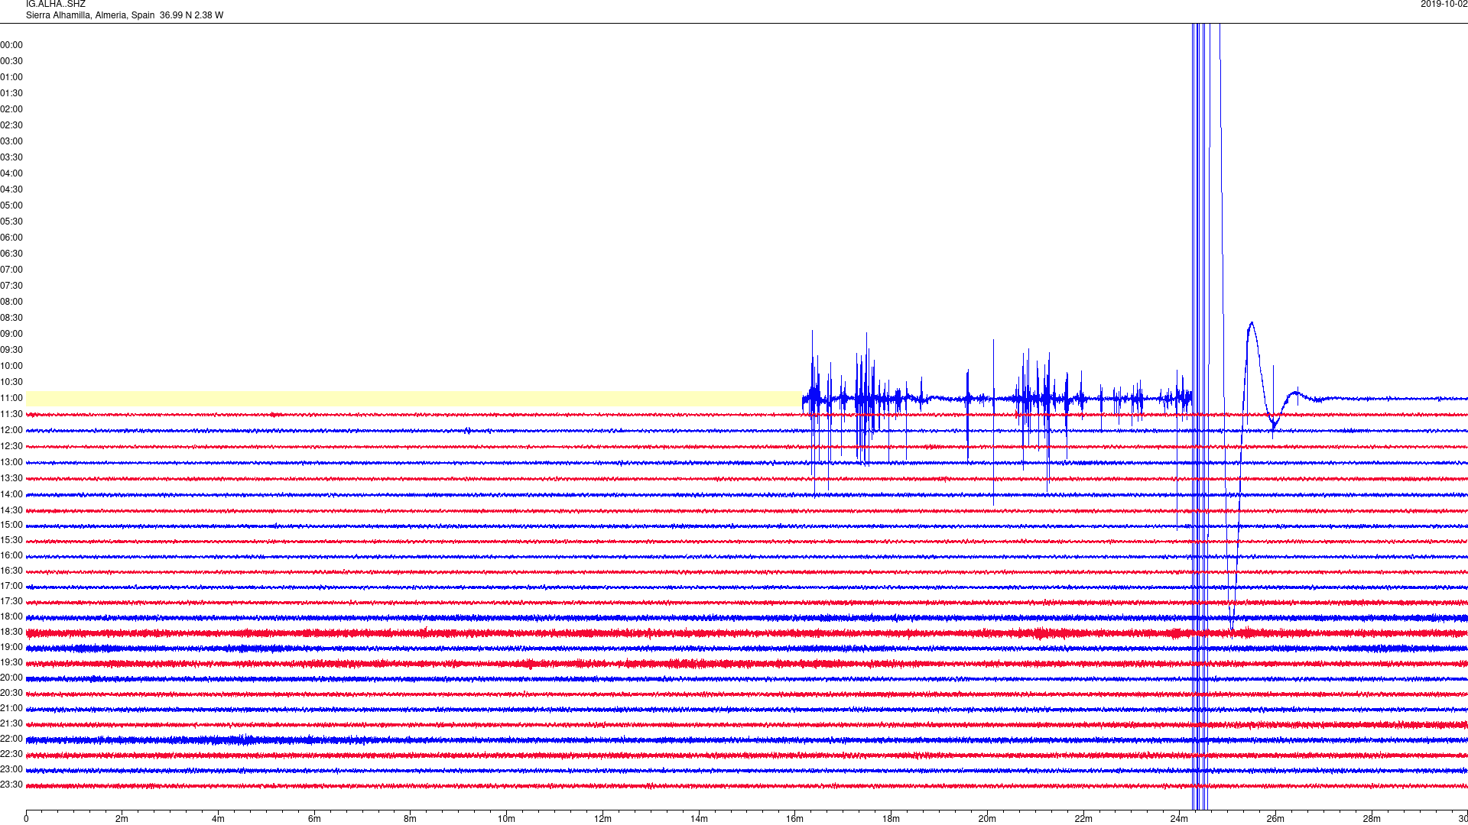This screenshot has height=825, width=1468.
Task: Click the 26m tick on minute axis
Action: 1275,819
